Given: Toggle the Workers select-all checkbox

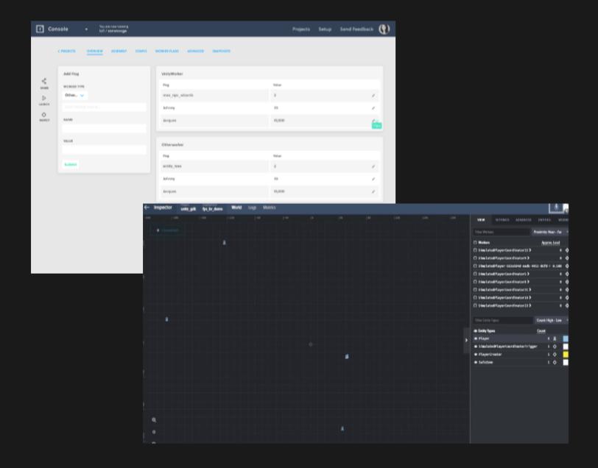Looking at the screenshot, I should (475, 242).
